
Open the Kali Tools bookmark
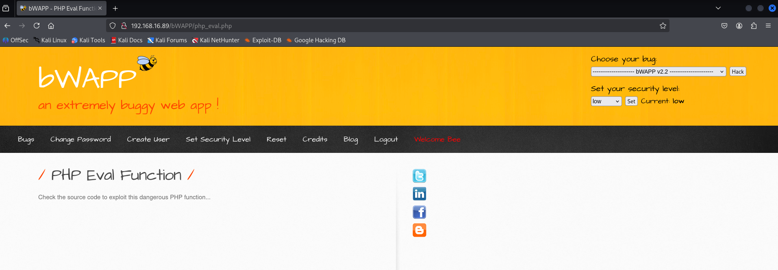tap(88, 40)
